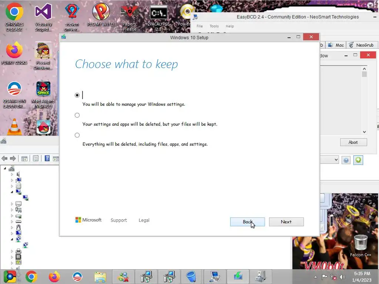Select the network adapter child device in the tree
This screenshot has width=379, height=284.
26,245
